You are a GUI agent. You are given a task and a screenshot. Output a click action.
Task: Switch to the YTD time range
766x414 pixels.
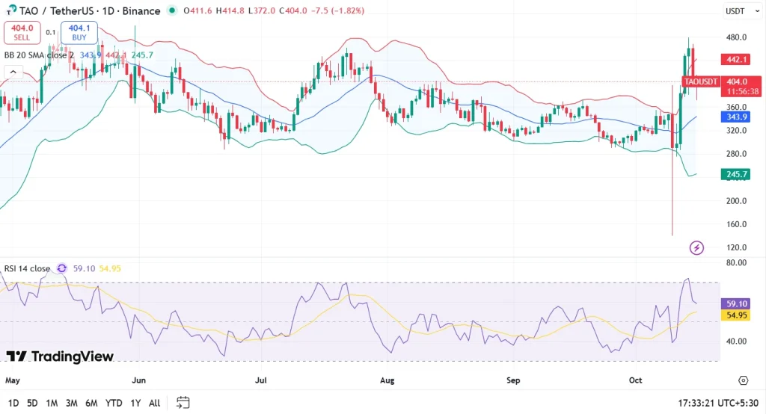coord(114,403)
